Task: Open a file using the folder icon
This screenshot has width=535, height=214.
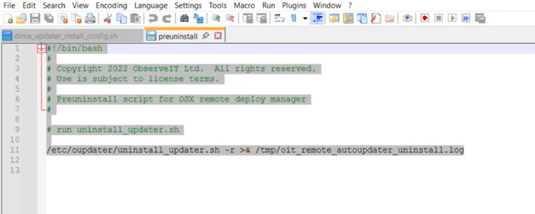Action: tap(21, 19)
